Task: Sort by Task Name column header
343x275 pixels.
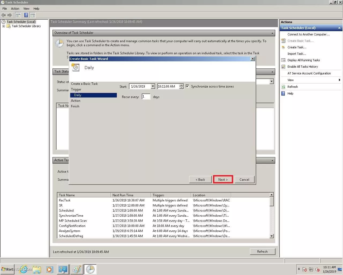Action: (84, 195)
